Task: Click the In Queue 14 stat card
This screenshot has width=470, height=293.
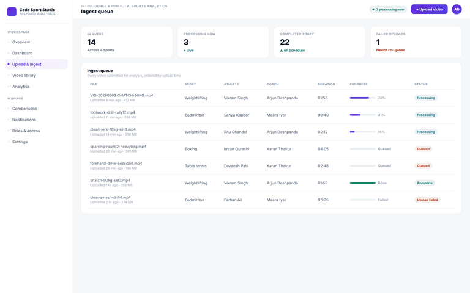Action: click(127, 42)
